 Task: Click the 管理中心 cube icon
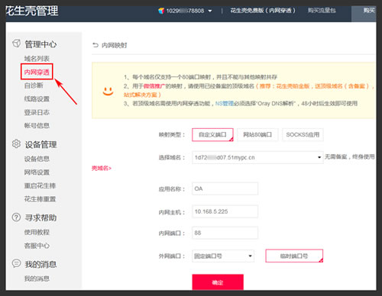[16, 43]
